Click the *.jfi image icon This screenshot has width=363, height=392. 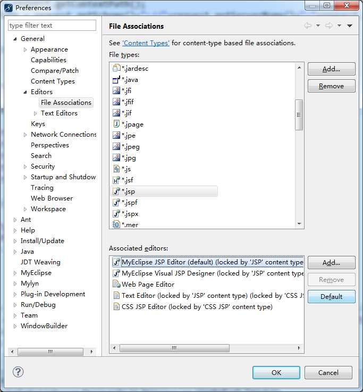pyautogui.click(x=116, y=90)
